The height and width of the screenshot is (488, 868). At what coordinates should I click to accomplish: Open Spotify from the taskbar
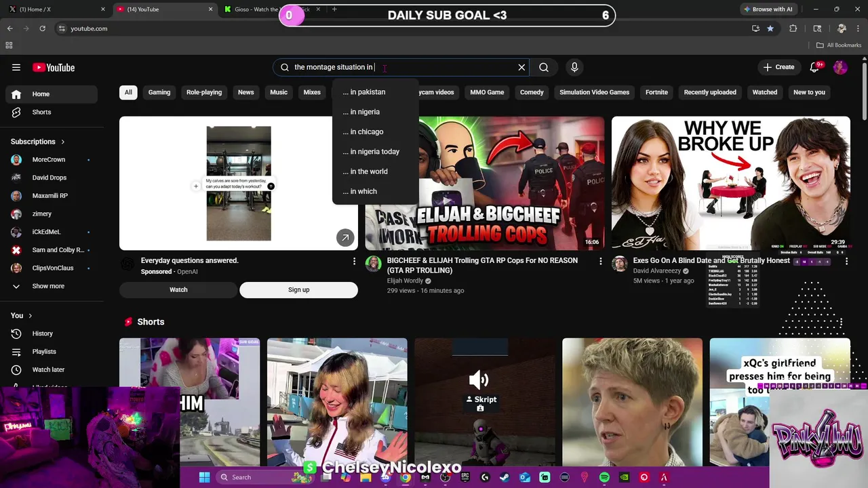(x=604, y=477)
